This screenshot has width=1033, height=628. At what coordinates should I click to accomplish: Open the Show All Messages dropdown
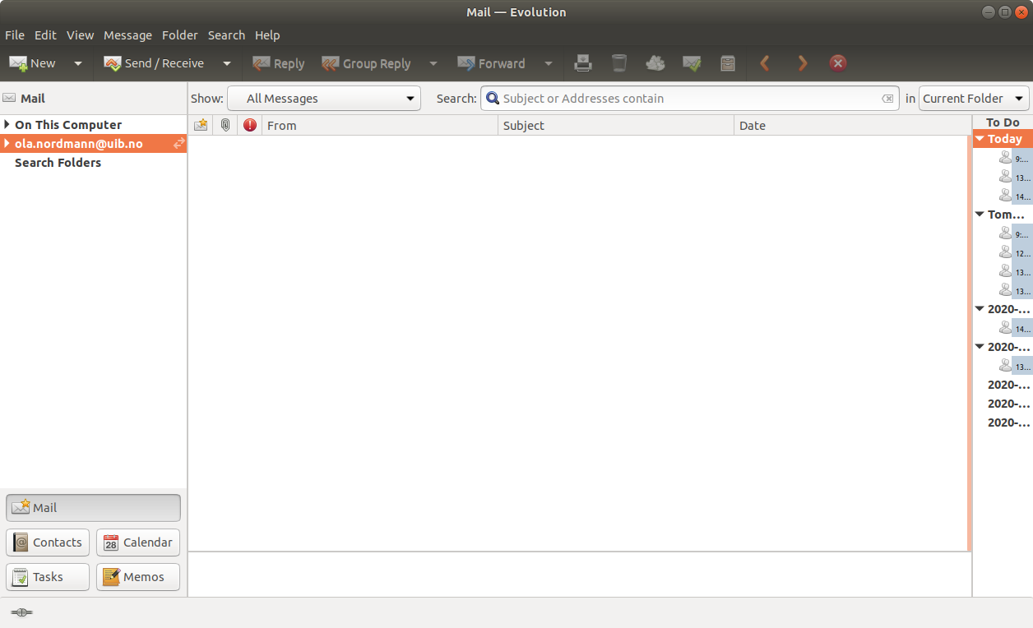[x=324, y=99]
